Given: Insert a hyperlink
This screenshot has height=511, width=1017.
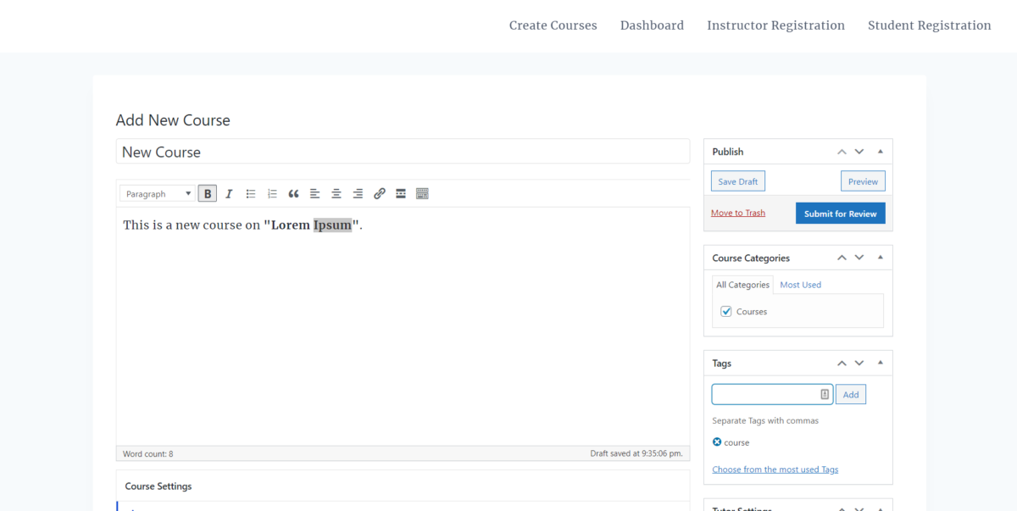Looking at the screenshot, I should (379, 193).
